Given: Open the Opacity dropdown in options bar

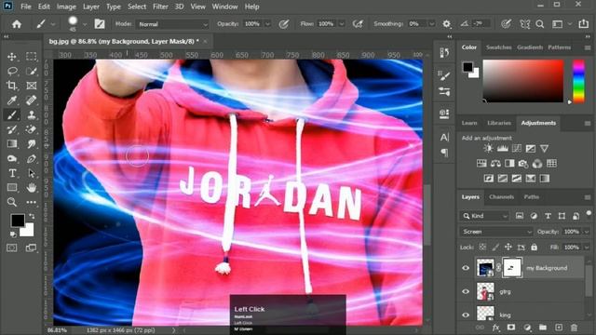Looking at the screenshot, I should (x=267, y=24).
